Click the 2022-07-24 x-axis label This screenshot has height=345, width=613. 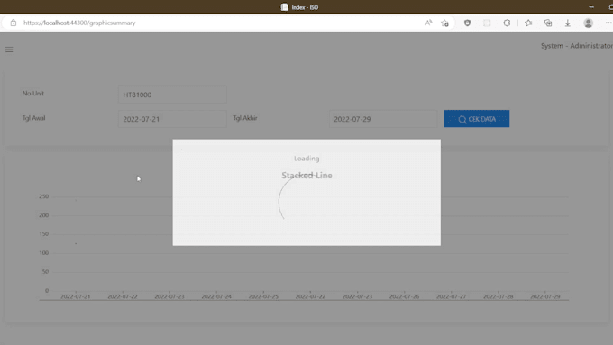(x=216, y=296)
